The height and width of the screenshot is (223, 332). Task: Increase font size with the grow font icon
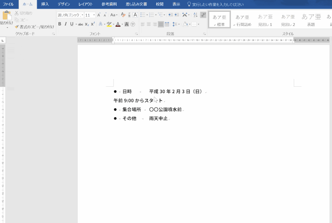coord(99,15)
